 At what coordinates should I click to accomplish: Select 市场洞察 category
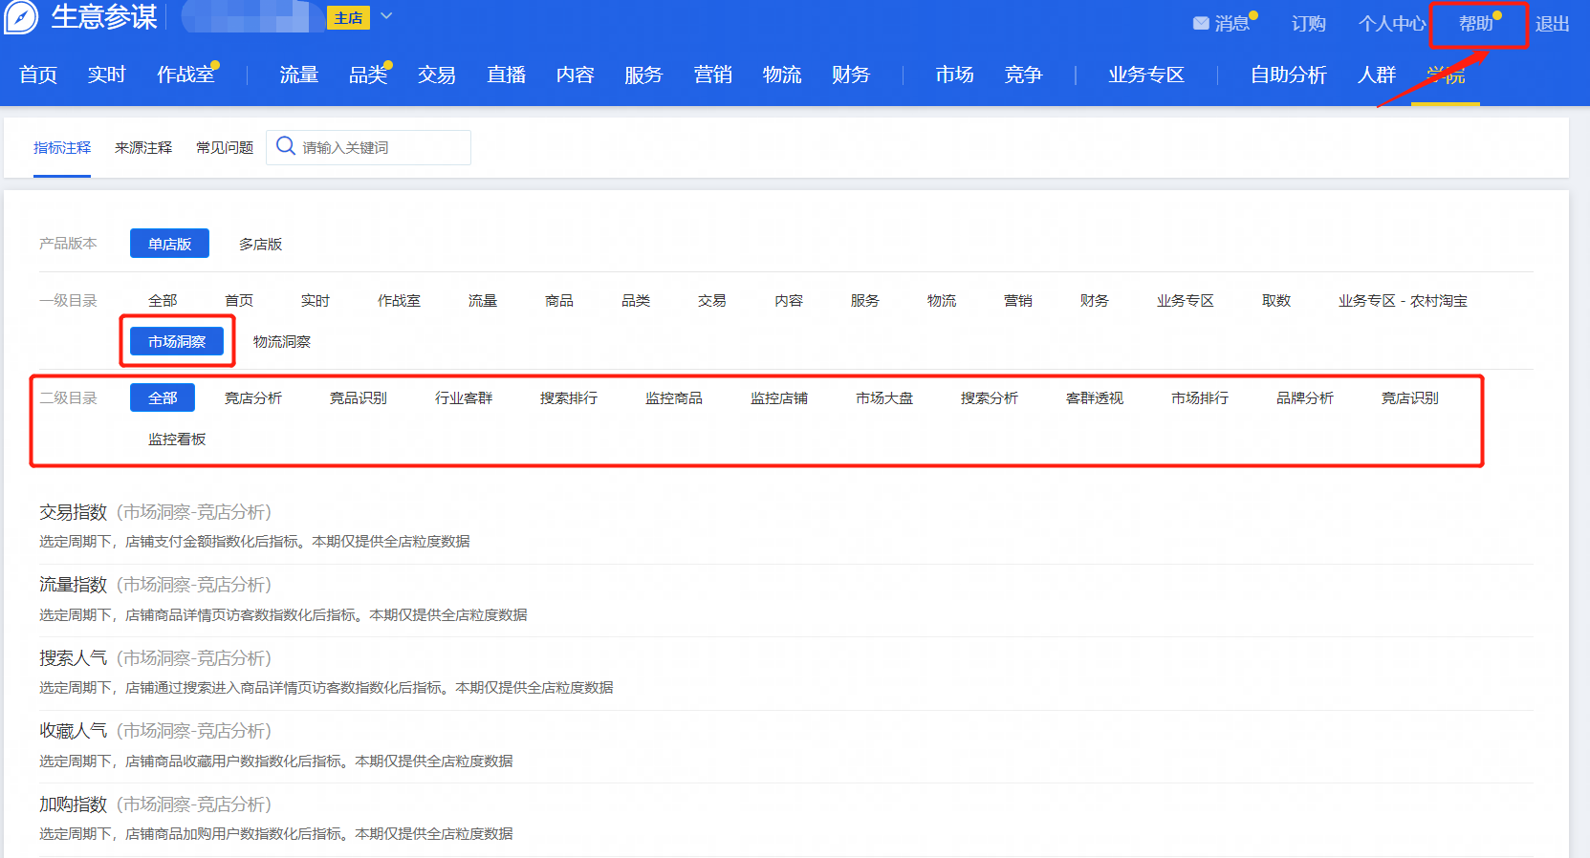click(x=177, y=341)
